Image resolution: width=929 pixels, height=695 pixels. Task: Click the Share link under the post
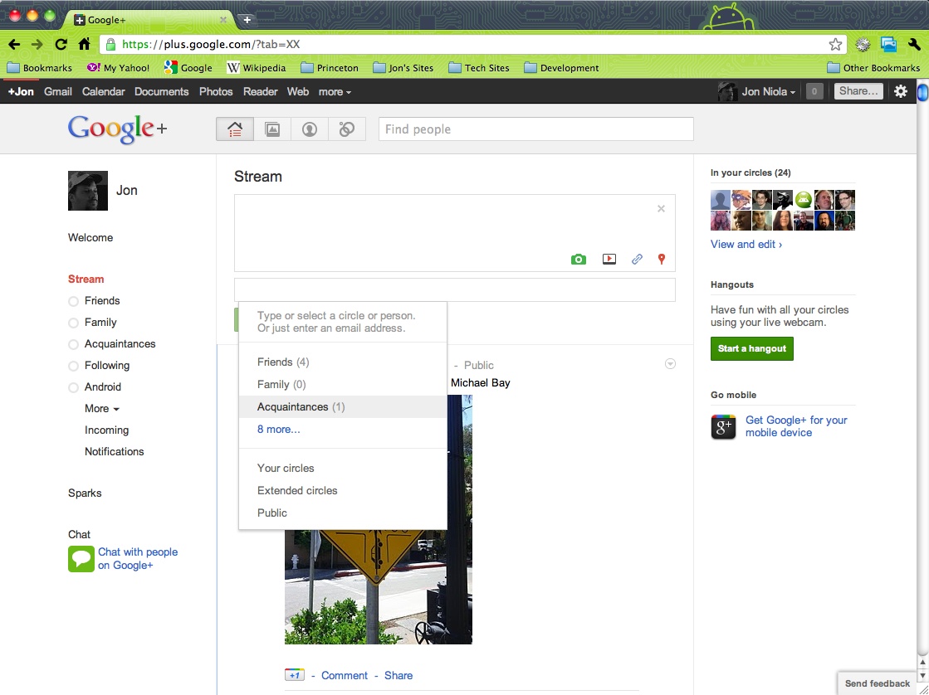tap(398, 675)
